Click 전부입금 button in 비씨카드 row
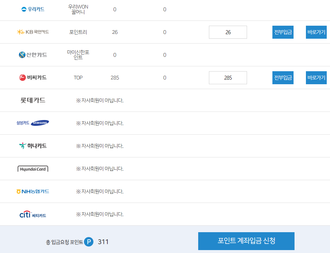330x253 pixels. (283, 78)
